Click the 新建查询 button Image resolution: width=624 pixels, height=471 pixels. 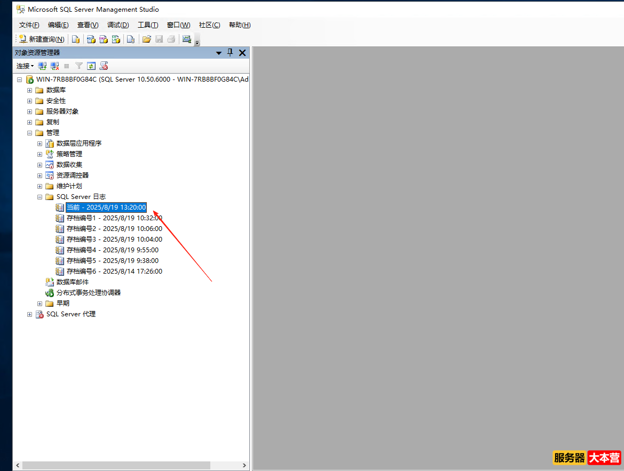[x=40, y=39]
